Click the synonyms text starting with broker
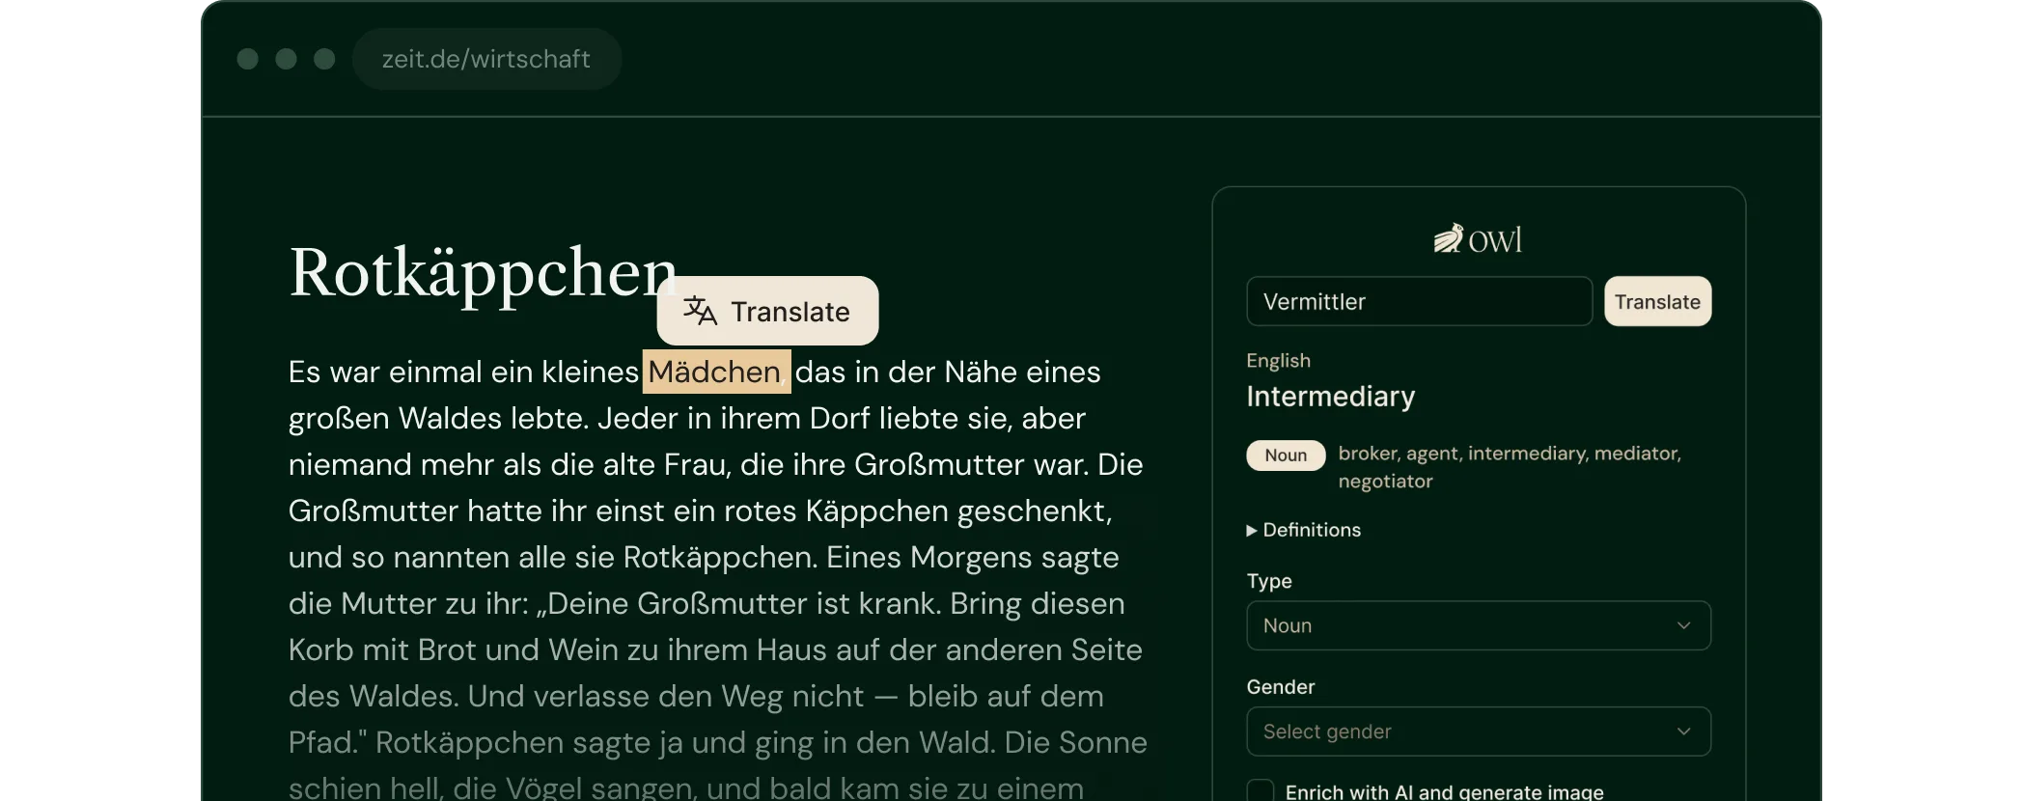Screen dimensions: 2023x801 [1510, 467]
